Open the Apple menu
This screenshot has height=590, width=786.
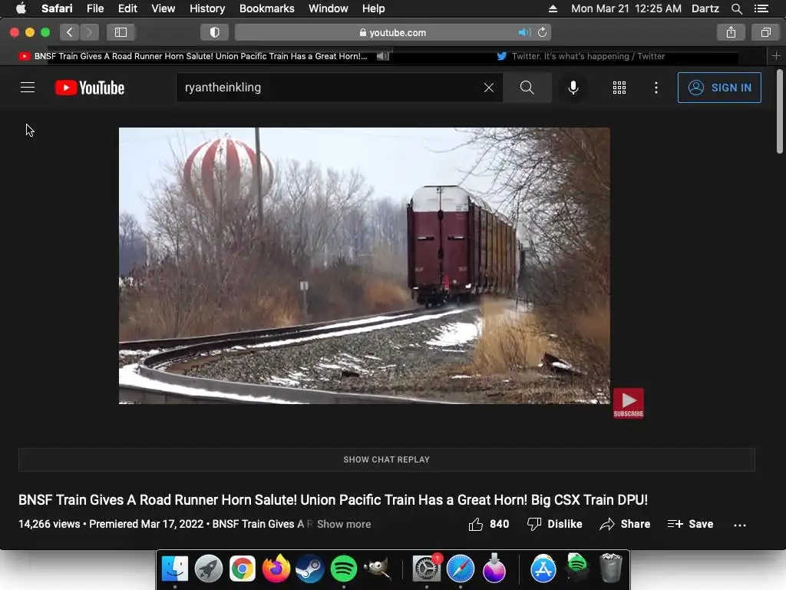click(21, 8)
